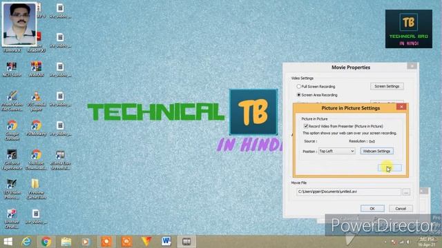Confirm Picture in Picture Settings dialog button
Screen dimensions: 442x248
[x=390, y=168]
